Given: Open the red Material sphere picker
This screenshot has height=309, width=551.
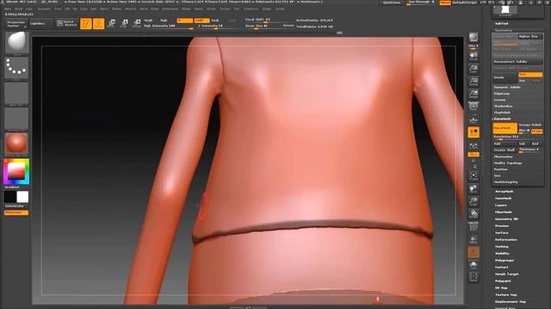Looking at the screenshot, I should [x=16, y=143].
